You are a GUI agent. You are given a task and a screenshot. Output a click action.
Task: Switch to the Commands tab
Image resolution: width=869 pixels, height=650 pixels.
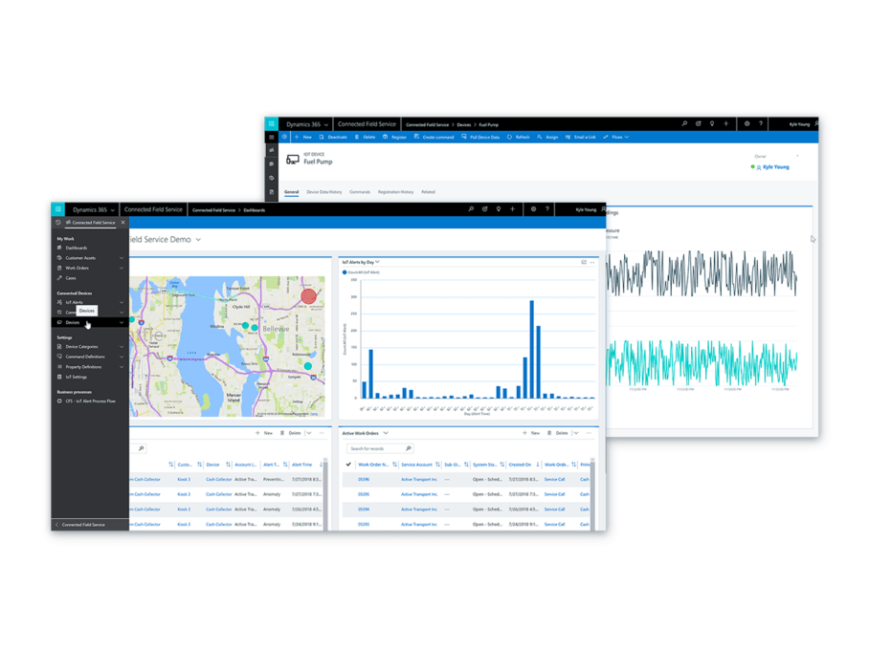tap(360, 192)
